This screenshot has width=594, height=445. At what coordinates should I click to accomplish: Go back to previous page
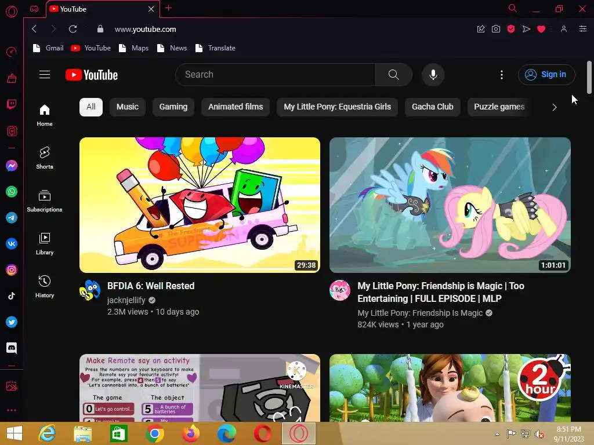(x=34, y=29)
